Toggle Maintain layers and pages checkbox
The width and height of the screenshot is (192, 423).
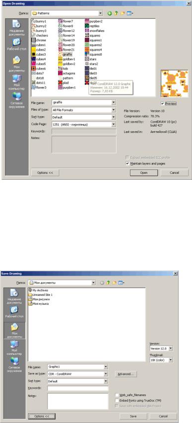coord(128,163)
